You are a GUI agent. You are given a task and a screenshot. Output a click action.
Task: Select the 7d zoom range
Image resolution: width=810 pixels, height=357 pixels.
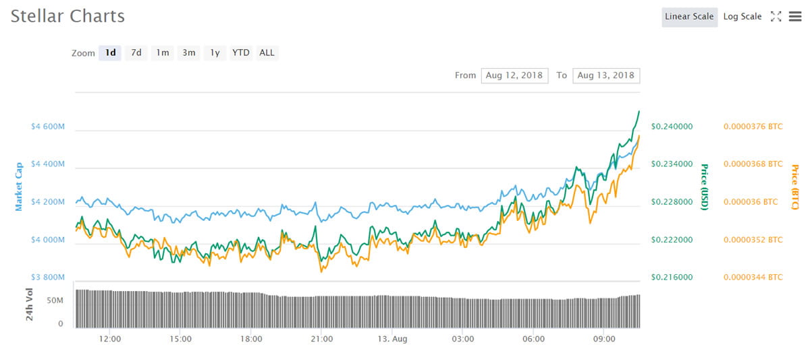coord(136,53)
